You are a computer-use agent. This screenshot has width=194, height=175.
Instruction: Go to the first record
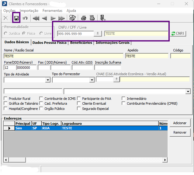(36, 18)
